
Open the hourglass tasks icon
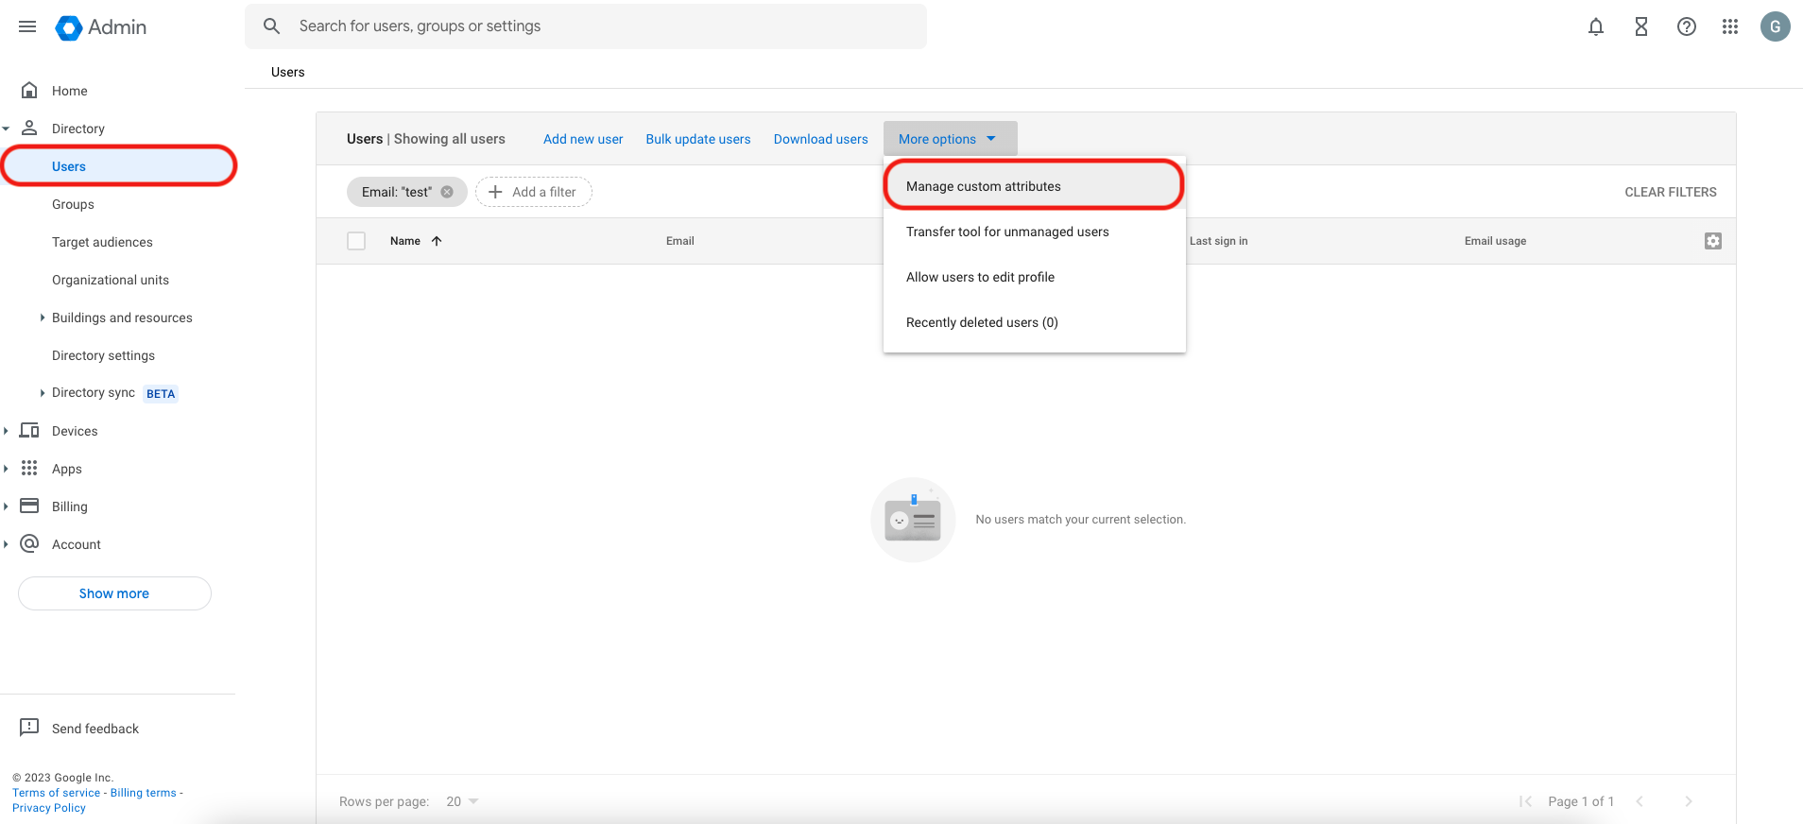click(x=1640, y=26)
